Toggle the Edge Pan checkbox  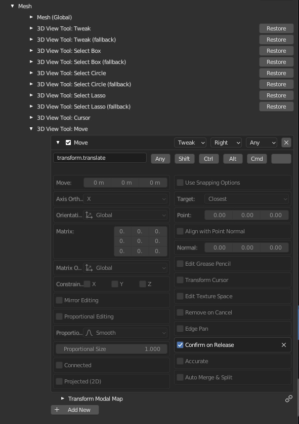pos(180,329)
